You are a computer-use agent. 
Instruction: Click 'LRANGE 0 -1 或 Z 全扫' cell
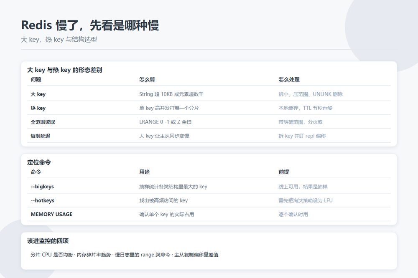tap(165, 122)
